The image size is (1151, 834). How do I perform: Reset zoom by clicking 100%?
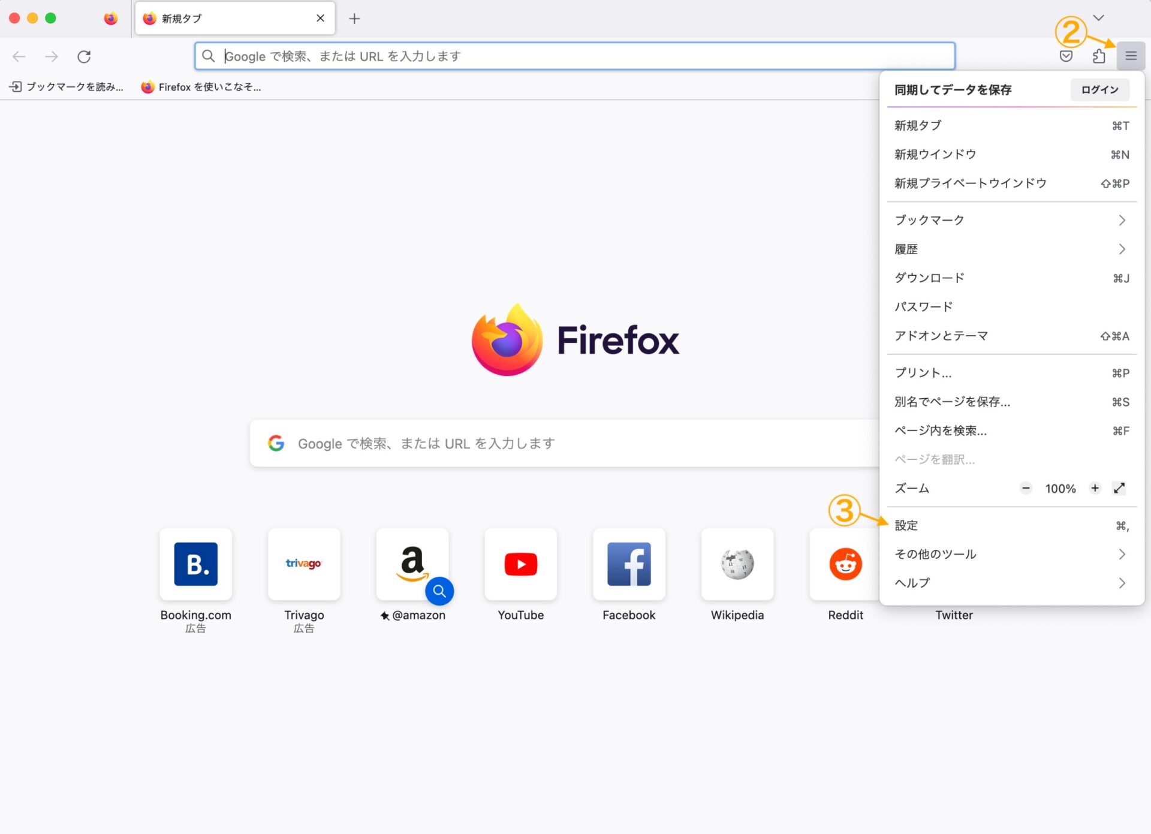tap(1060, 489)
